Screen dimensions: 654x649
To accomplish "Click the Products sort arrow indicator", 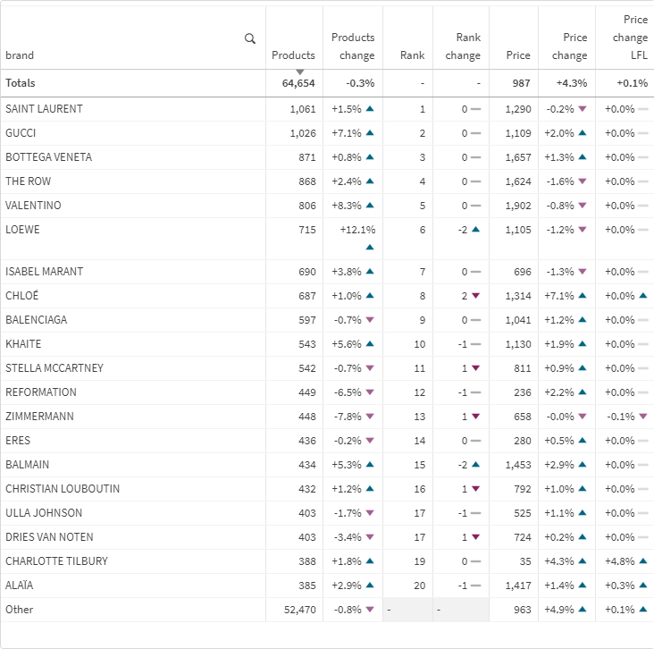I will pos(300,72).
